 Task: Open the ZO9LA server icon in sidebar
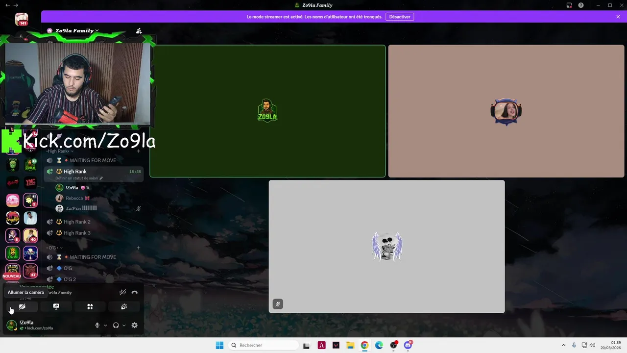(30, 165)
